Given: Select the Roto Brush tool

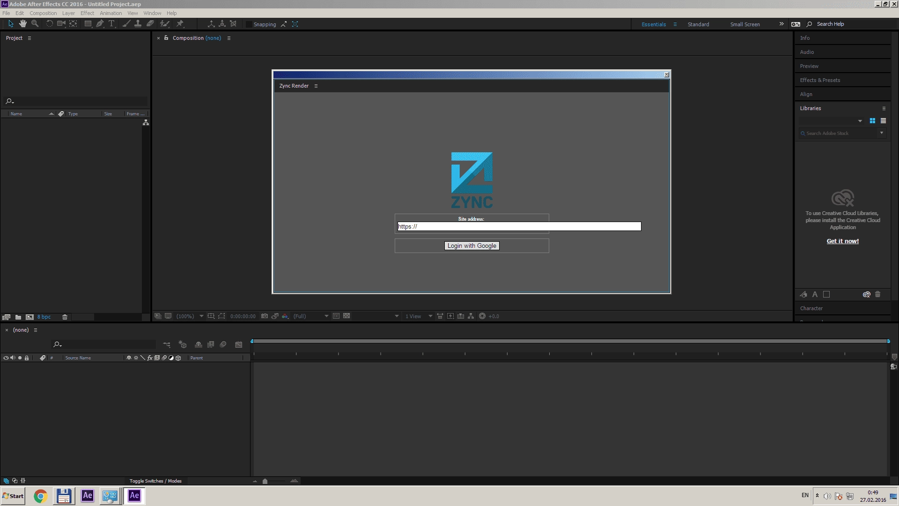Looking at the screenshot, I should (x=164, y=24).
